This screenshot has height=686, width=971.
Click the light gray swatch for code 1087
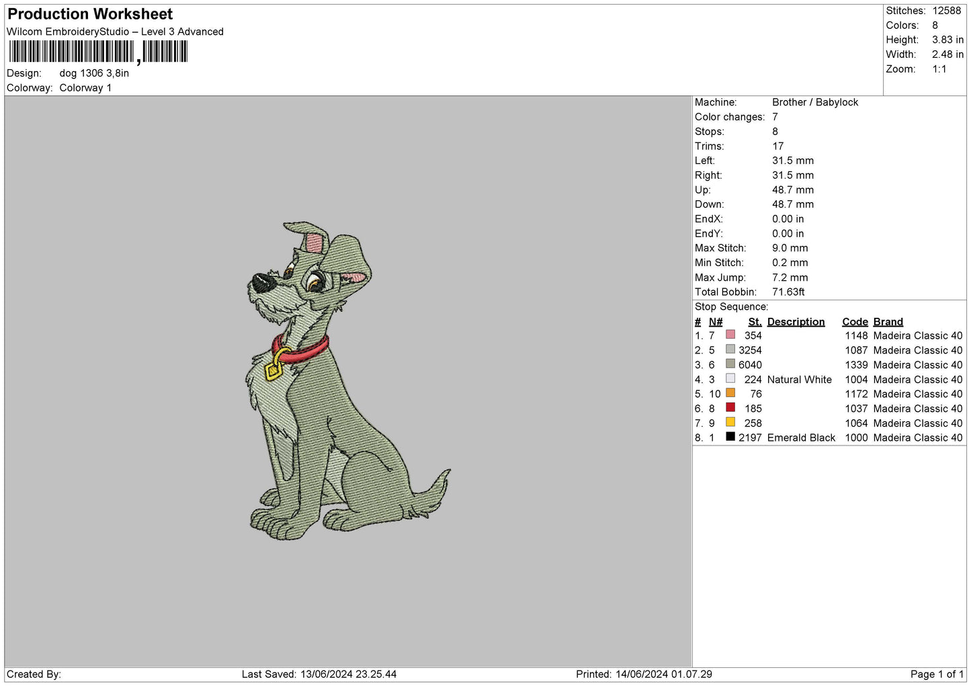click(x=730, y=349)
